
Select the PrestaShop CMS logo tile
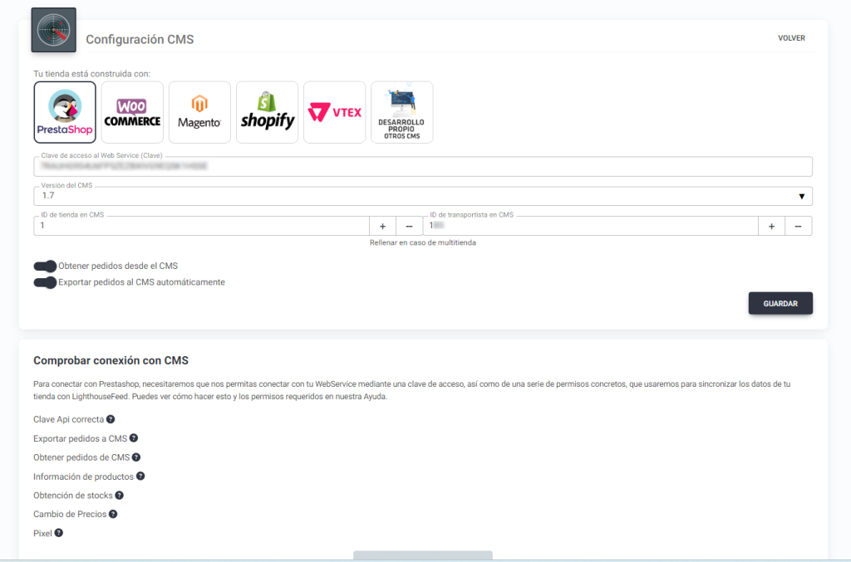pyautogui.click(x=65, y=112)
